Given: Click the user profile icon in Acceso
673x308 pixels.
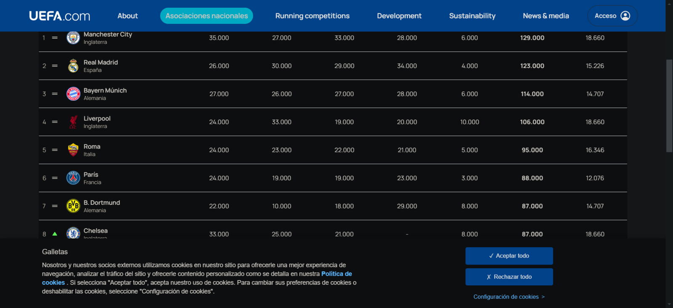Looking at the screenshot, I should [625, 16].
